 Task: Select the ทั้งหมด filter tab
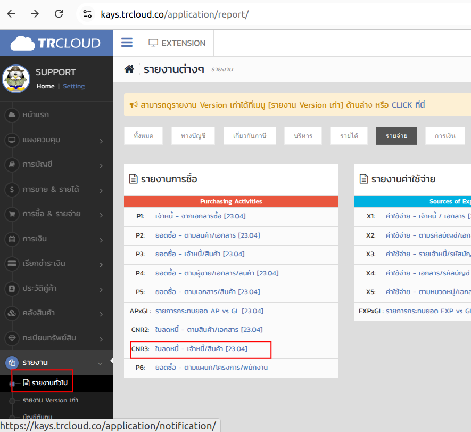click(143, 136)
